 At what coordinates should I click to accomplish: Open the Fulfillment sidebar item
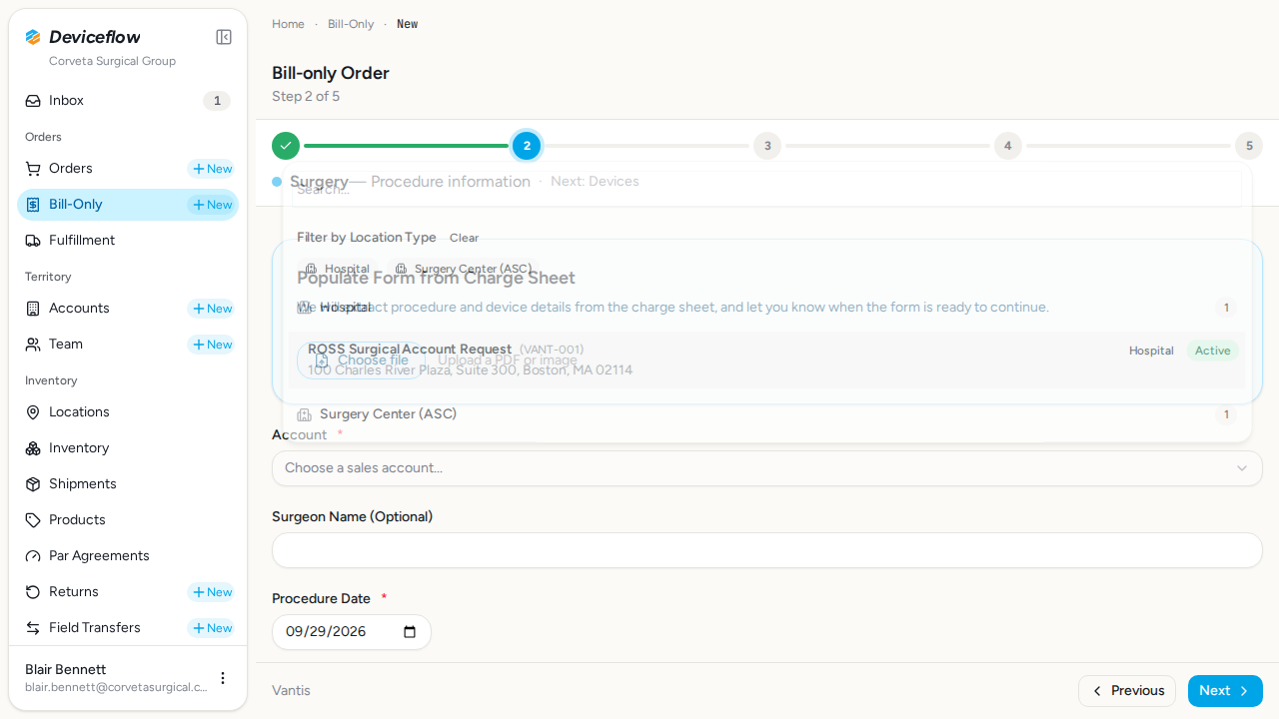(x=128, y=241)
